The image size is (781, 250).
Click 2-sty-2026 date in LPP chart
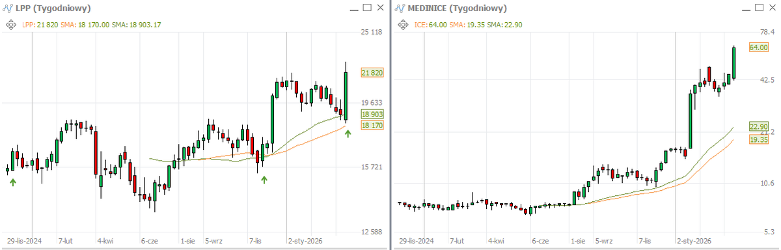[x=305, y=241]
